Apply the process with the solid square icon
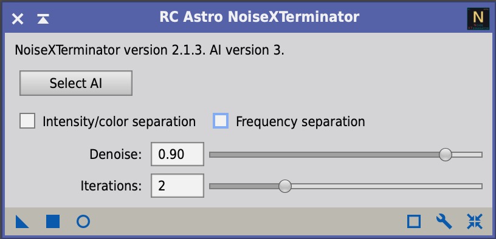Image resolution: width=496 pixels, height=239 pixels. [53, 221]
